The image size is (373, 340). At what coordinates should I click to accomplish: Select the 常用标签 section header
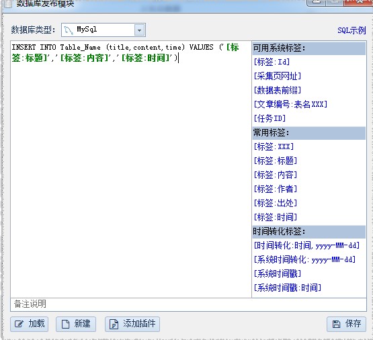[309, 132]
